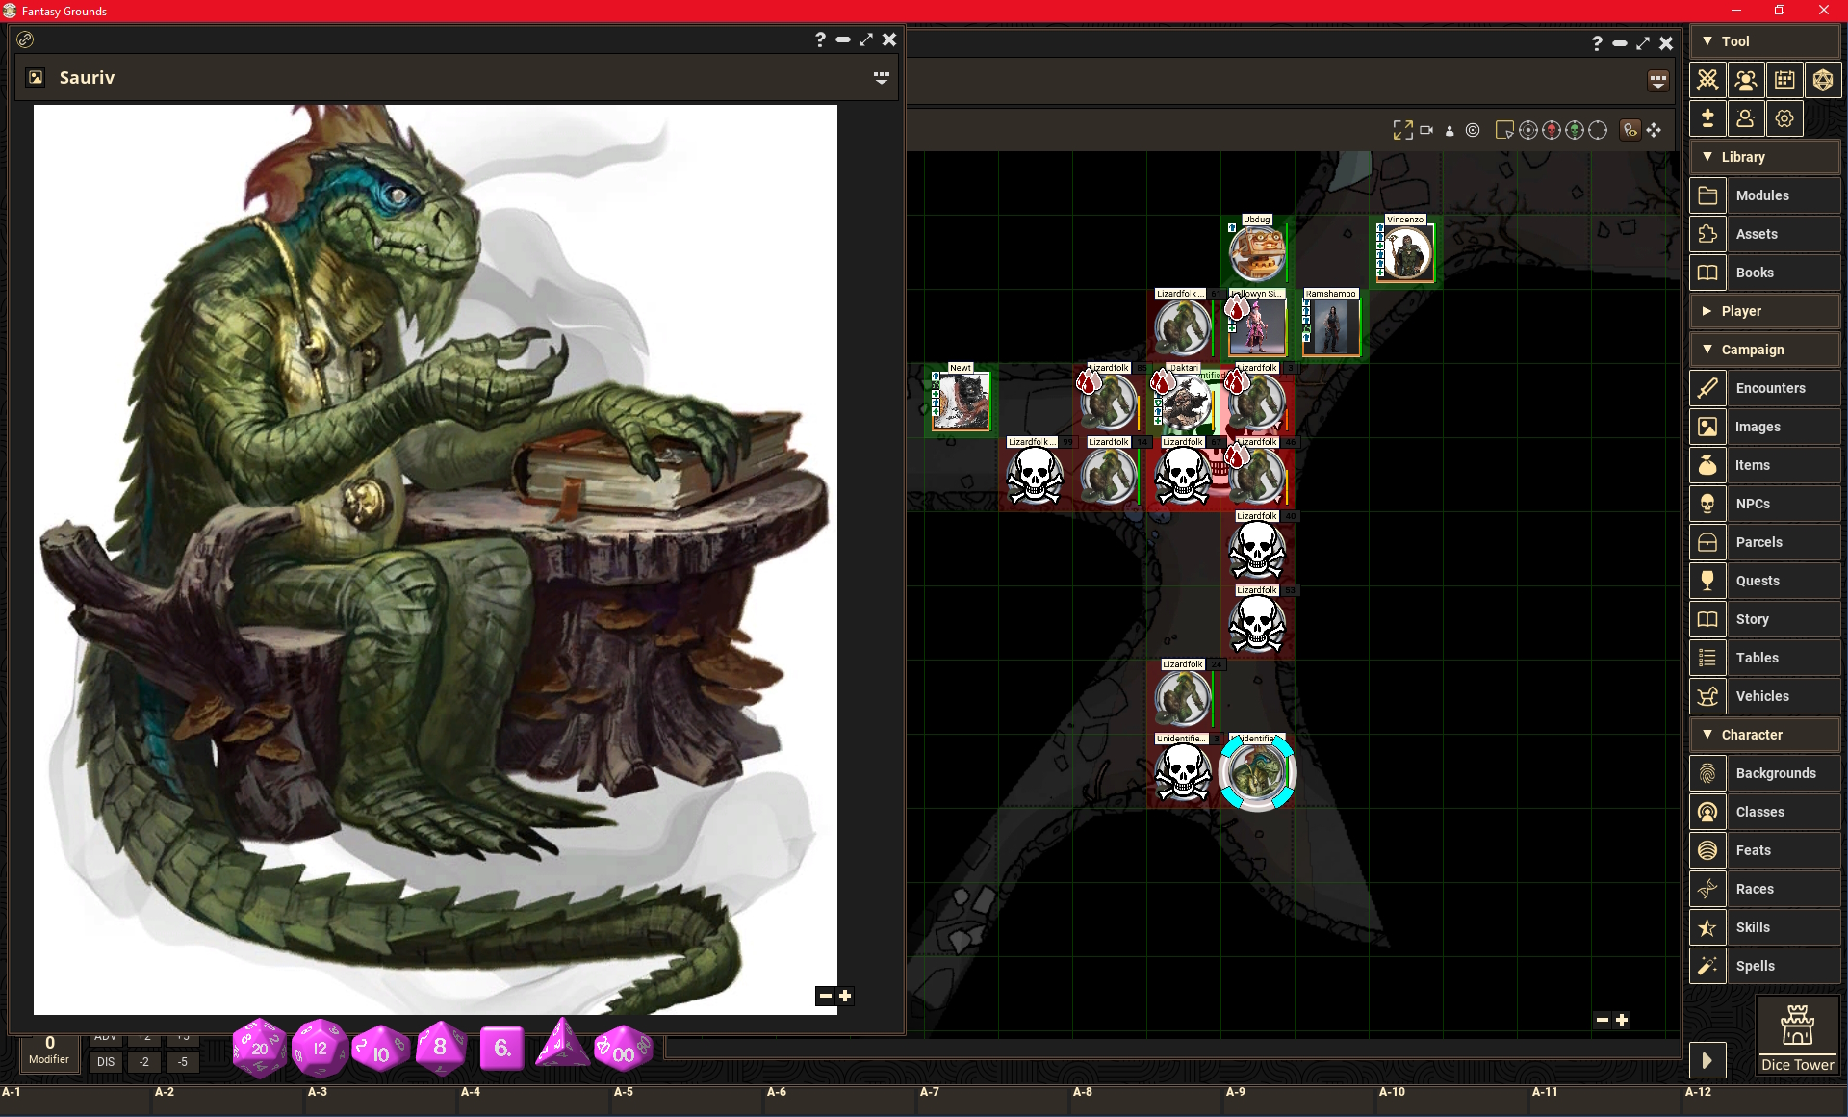The width and height of the screenshot is (1848, 1117).
Task: Toggle the -5 modifier button
Action: (183, 1062)
